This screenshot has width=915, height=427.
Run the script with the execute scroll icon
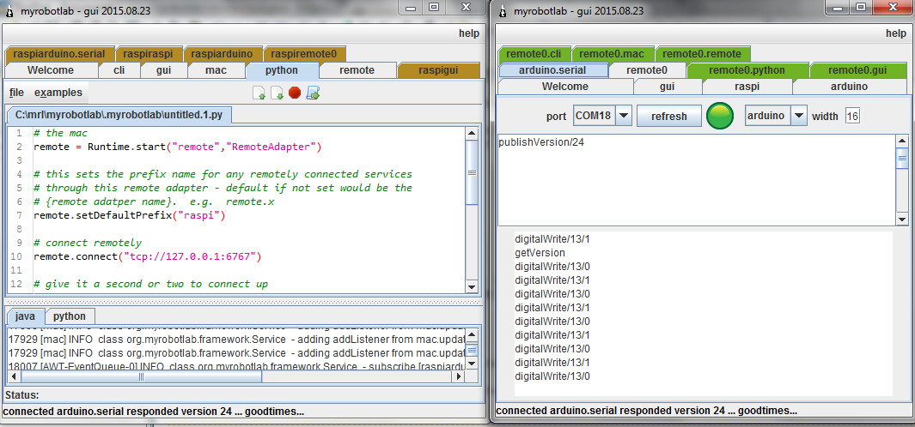click(314, 93)
